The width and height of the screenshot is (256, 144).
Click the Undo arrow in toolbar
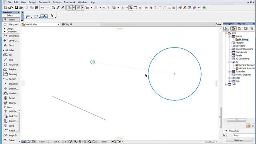click(42, 8)
